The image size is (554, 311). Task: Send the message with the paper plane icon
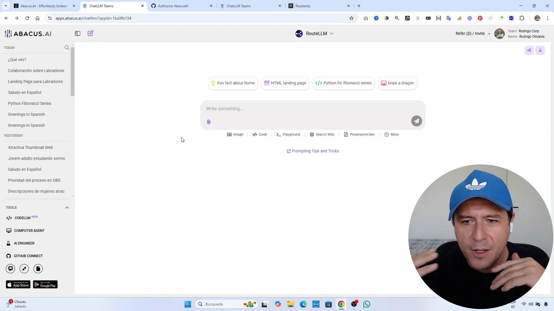pos(416,121)
